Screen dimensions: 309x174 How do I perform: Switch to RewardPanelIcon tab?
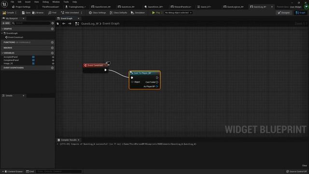181,7
